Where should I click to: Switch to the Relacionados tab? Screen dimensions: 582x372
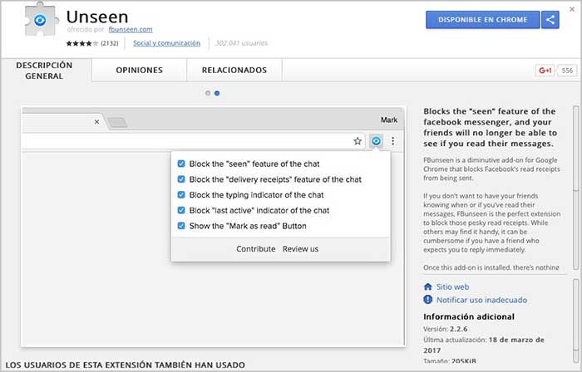(x=234, y=70)
